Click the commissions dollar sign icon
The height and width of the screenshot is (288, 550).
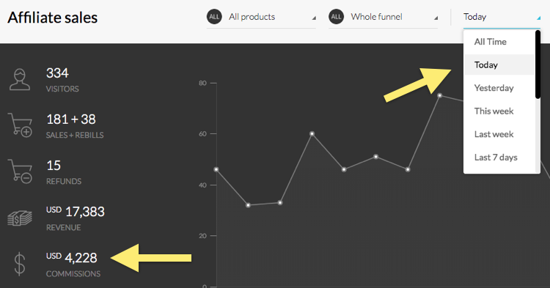tap(20, 264)
